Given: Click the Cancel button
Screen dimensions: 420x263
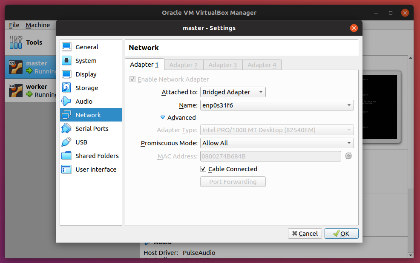Looking at the screenshot, I should coord(305,233).
